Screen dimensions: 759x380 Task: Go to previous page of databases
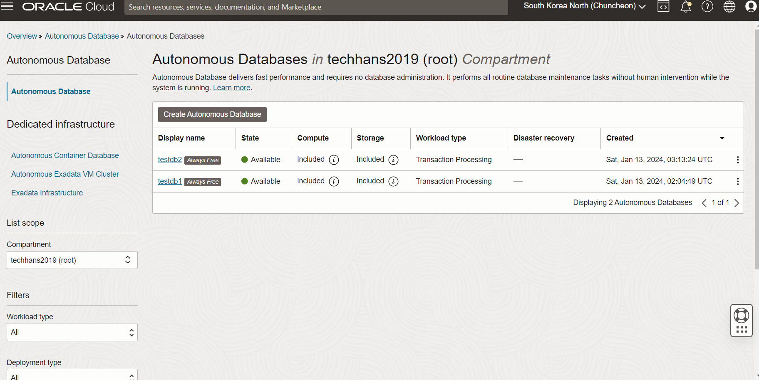tap(704, 203)
